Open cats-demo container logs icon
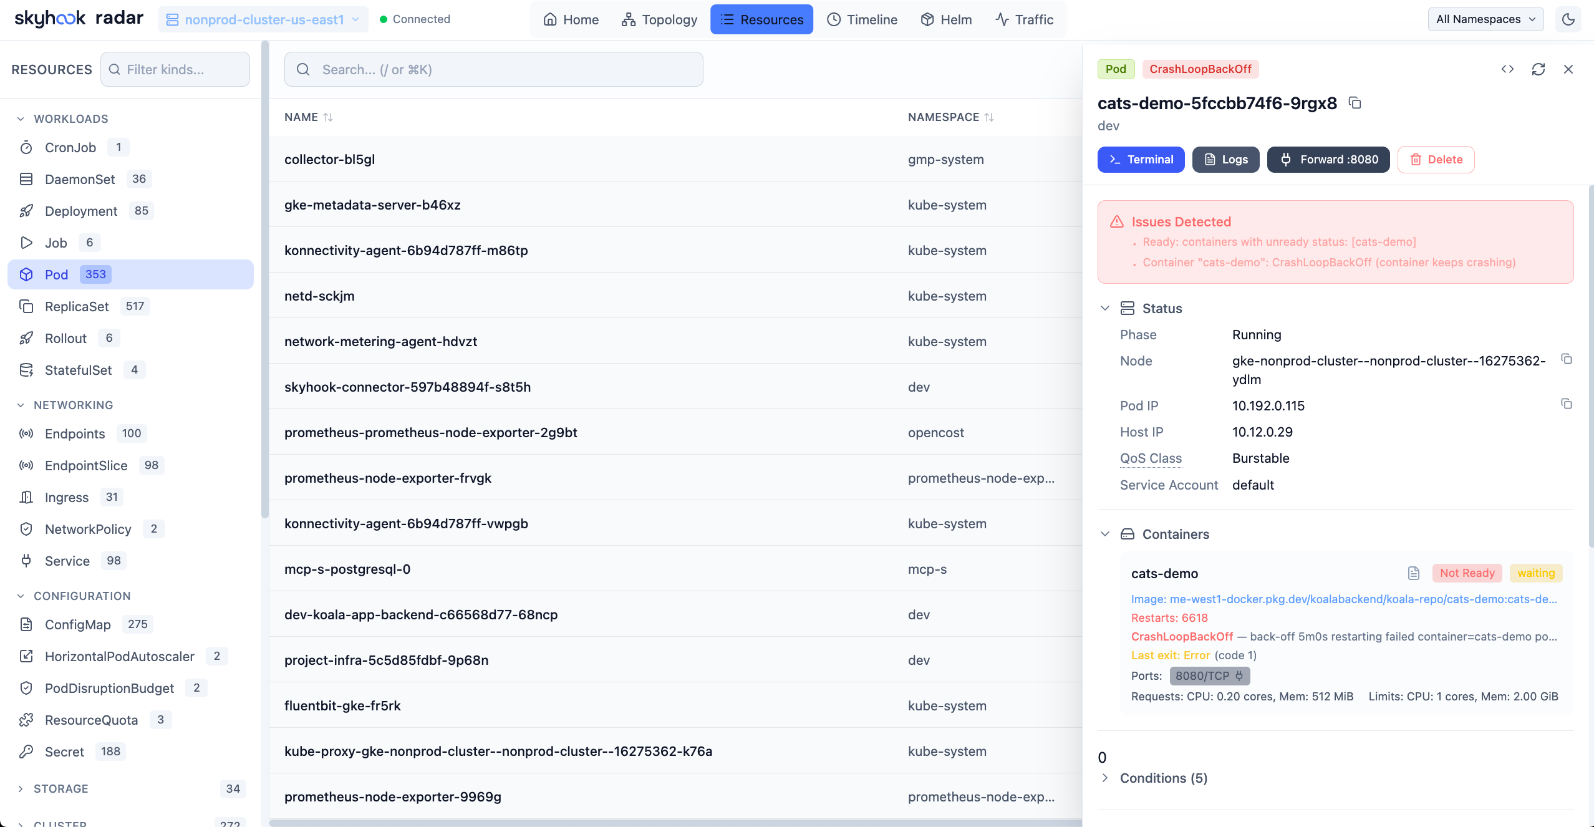 (1413, 573)
